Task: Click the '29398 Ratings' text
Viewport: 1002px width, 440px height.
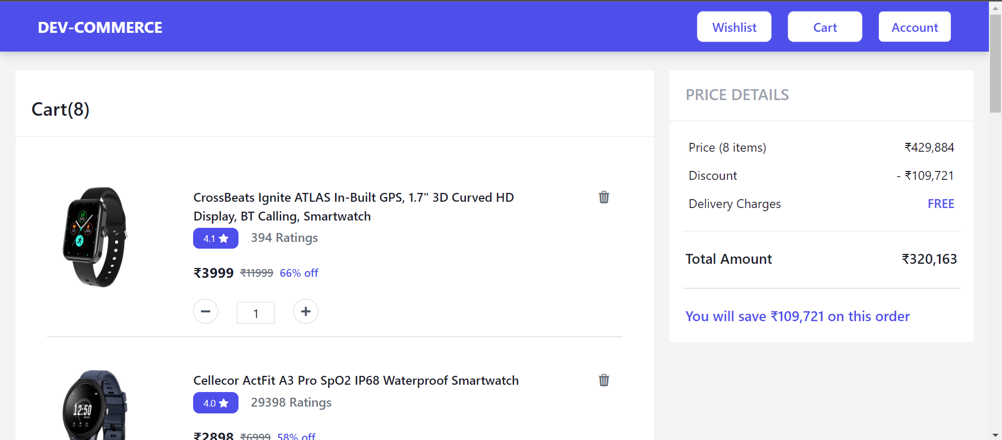Action: 291,402
